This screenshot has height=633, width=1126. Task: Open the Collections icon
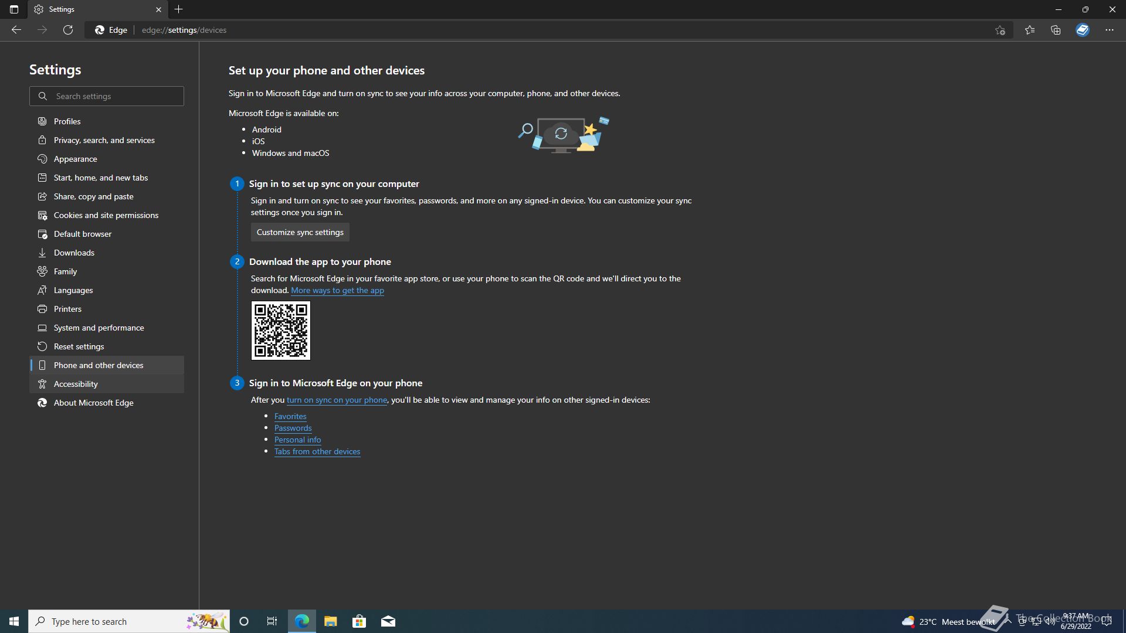(x=1056, y=30)
